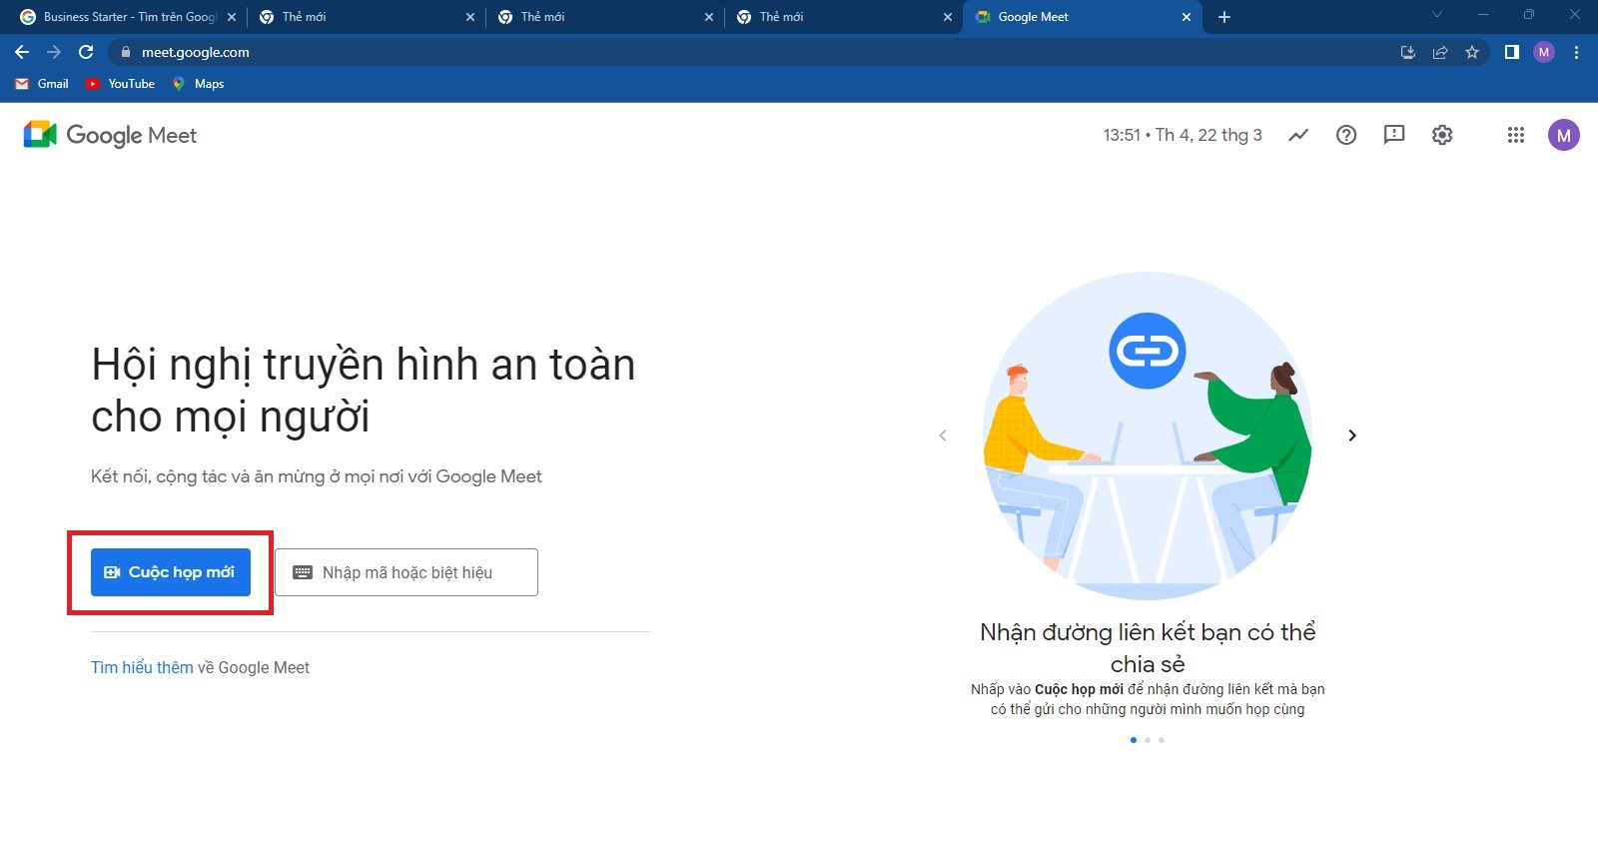Open the Help question mark icon
This screenshot has width=1598, height=850.
coord(1346,135)
